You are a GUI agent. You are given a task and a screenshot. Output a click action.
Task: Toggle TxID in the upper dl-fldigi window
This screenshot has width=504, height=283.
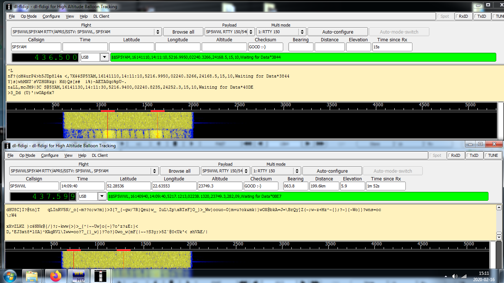(482, 16)
